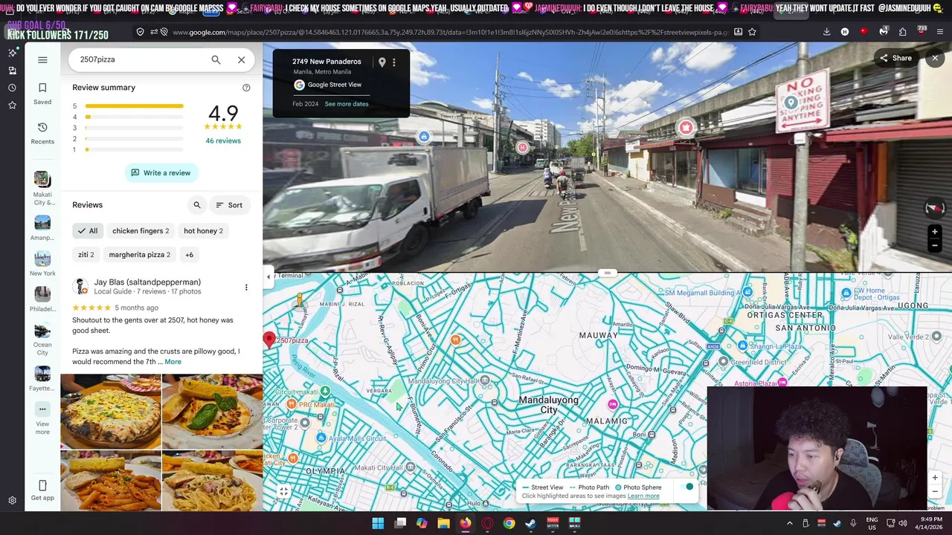Click the site security shield icon
This screenshot has height=535, width=952.
(x=140, y=32)
